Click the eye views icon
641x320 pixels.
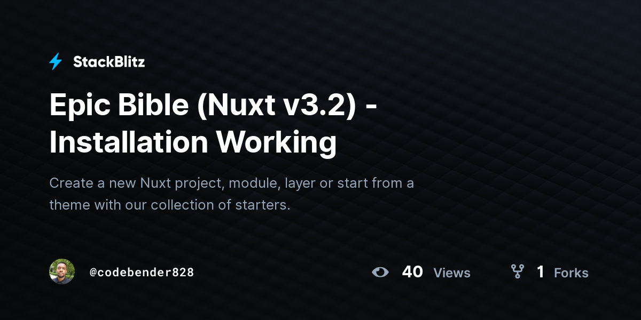pyautogui.click(x=380, y=272)
